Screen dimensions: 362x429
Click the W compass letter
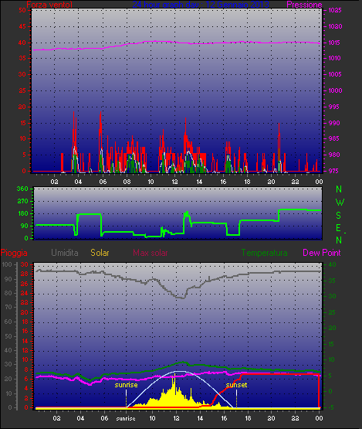[x=340, y=203]
